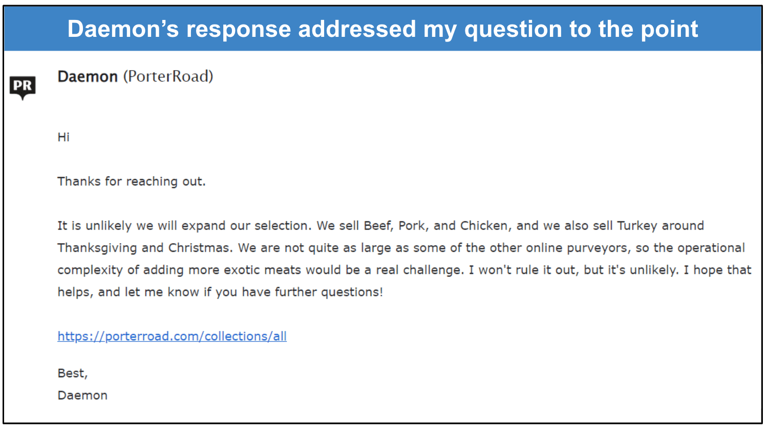Click the sender name Daemon in bold
Screen dimensions: 768x432
pos(88,77)
